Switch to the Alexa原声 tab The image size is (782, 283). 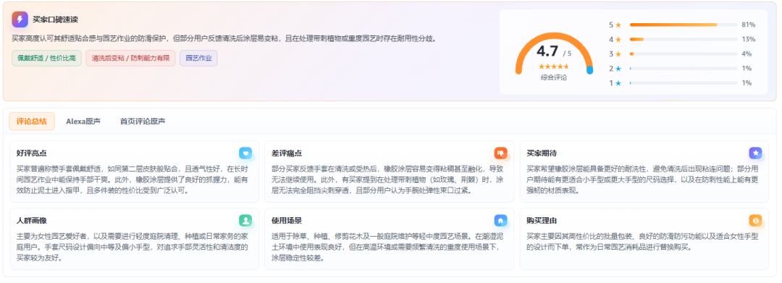pos(83,121)
